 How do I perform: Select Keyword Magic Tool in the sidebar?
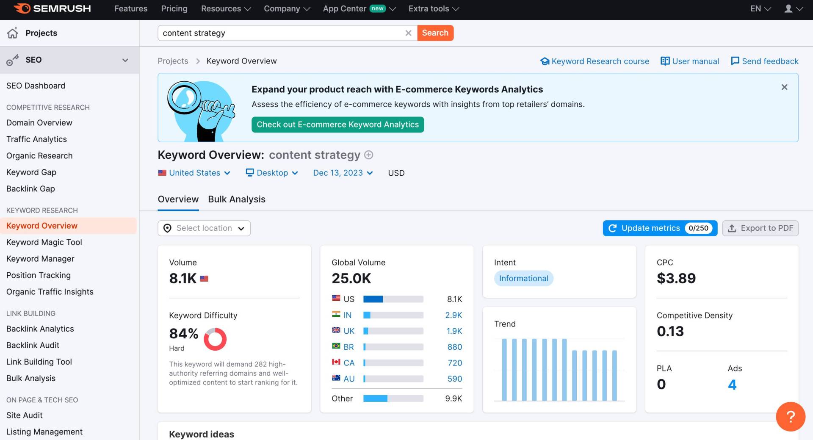(44, 242)
